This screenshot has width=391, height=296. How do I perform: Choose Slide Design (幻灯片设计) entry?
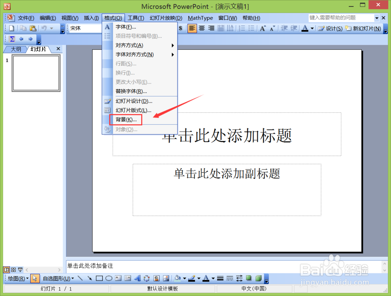(x=140, y=101)
